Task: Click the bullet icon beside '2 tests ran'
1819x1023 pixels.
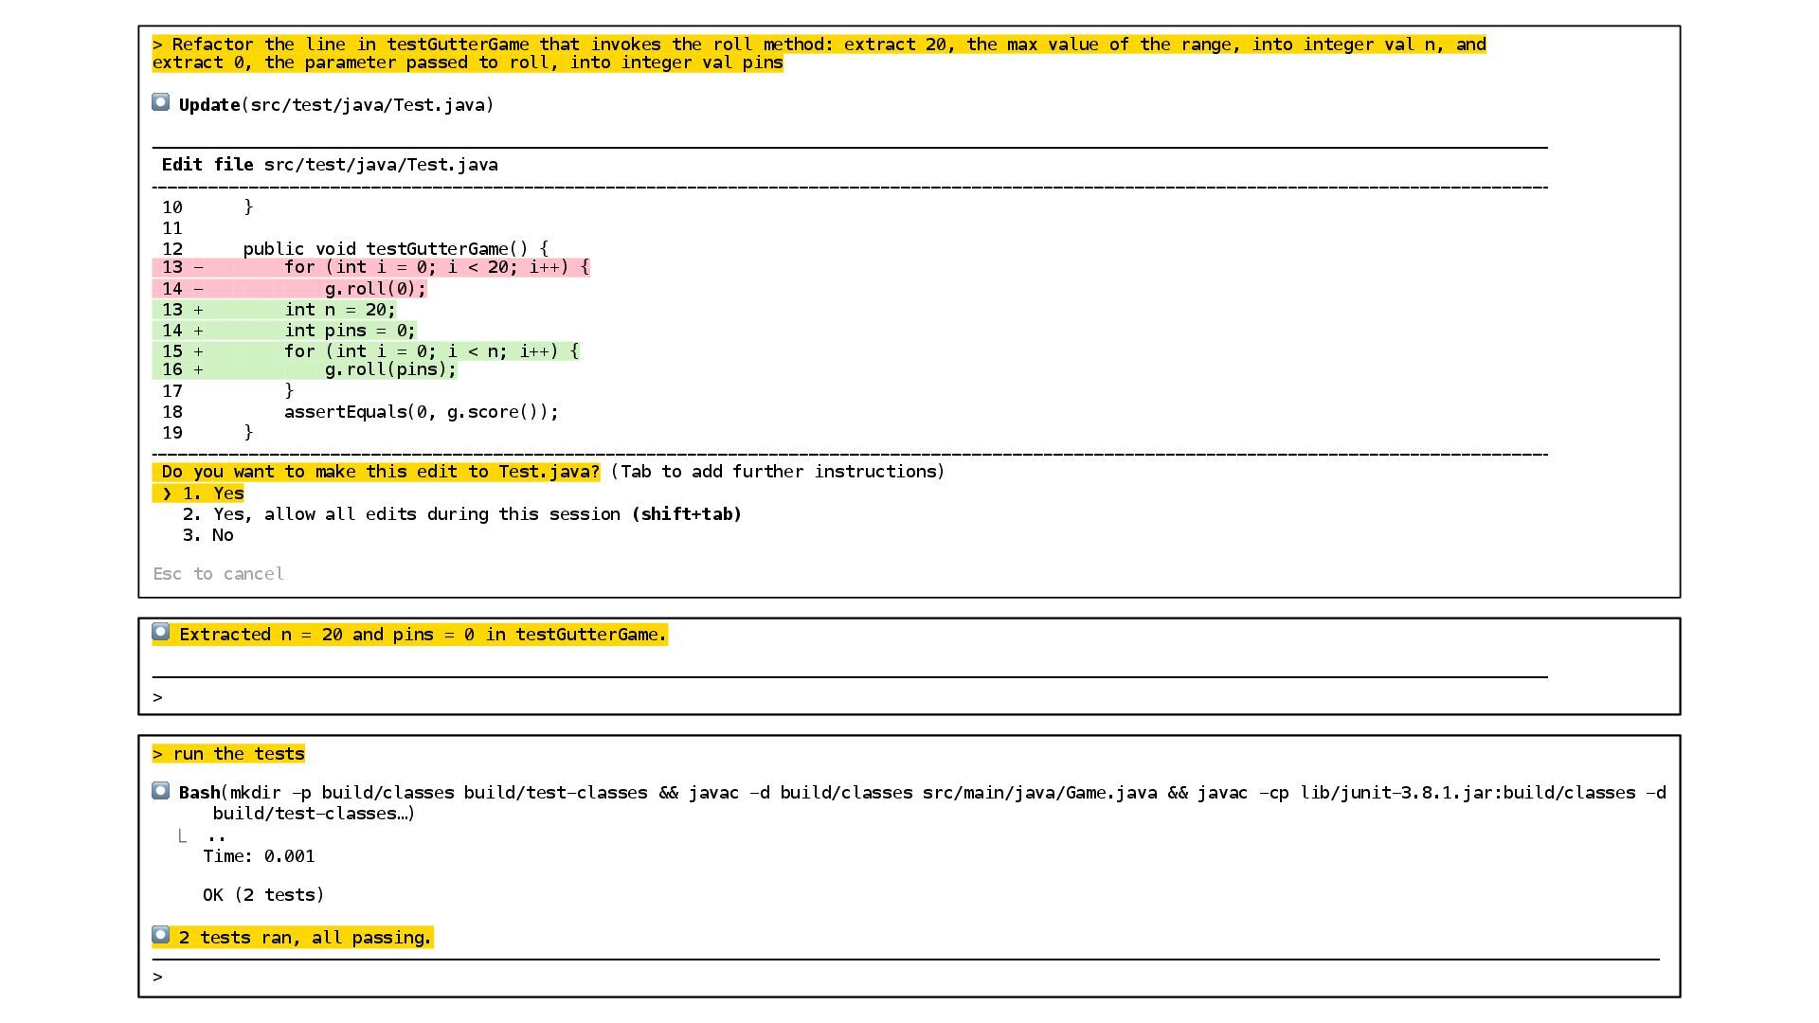Action: coord(161,936)
